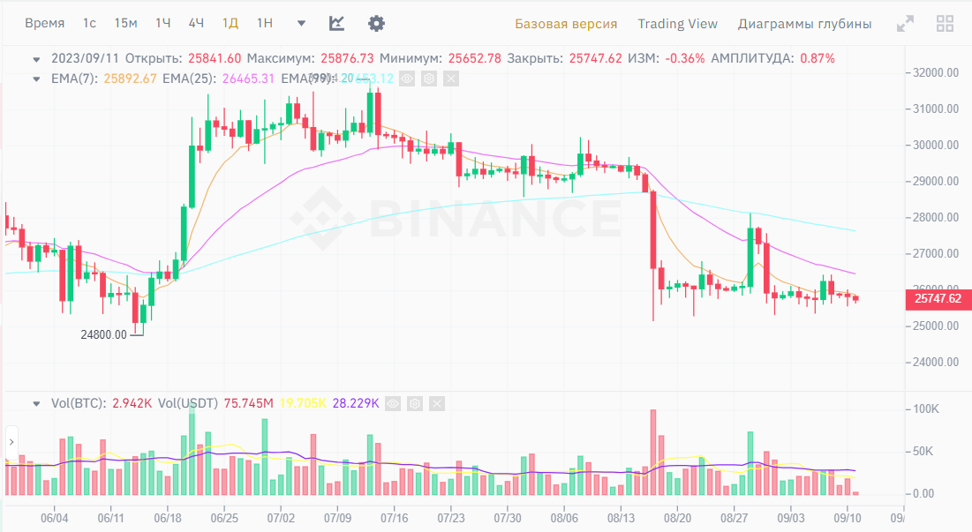The width and height of the screenshot is (972, 532).
Task: Select the 1Д daily interval
Action: pos(230,24)
